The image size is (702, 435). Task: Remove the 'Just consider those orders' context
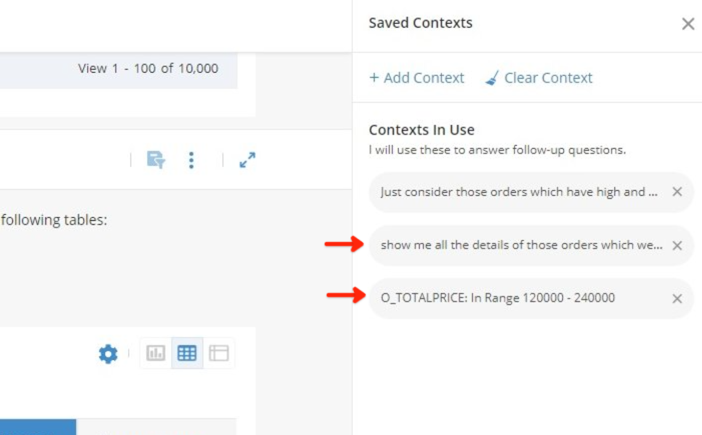pos(677,192)
